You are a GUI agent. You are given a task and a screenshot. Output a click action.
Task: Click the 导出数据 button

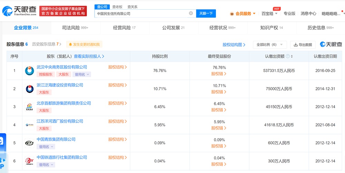coord(303,44)
